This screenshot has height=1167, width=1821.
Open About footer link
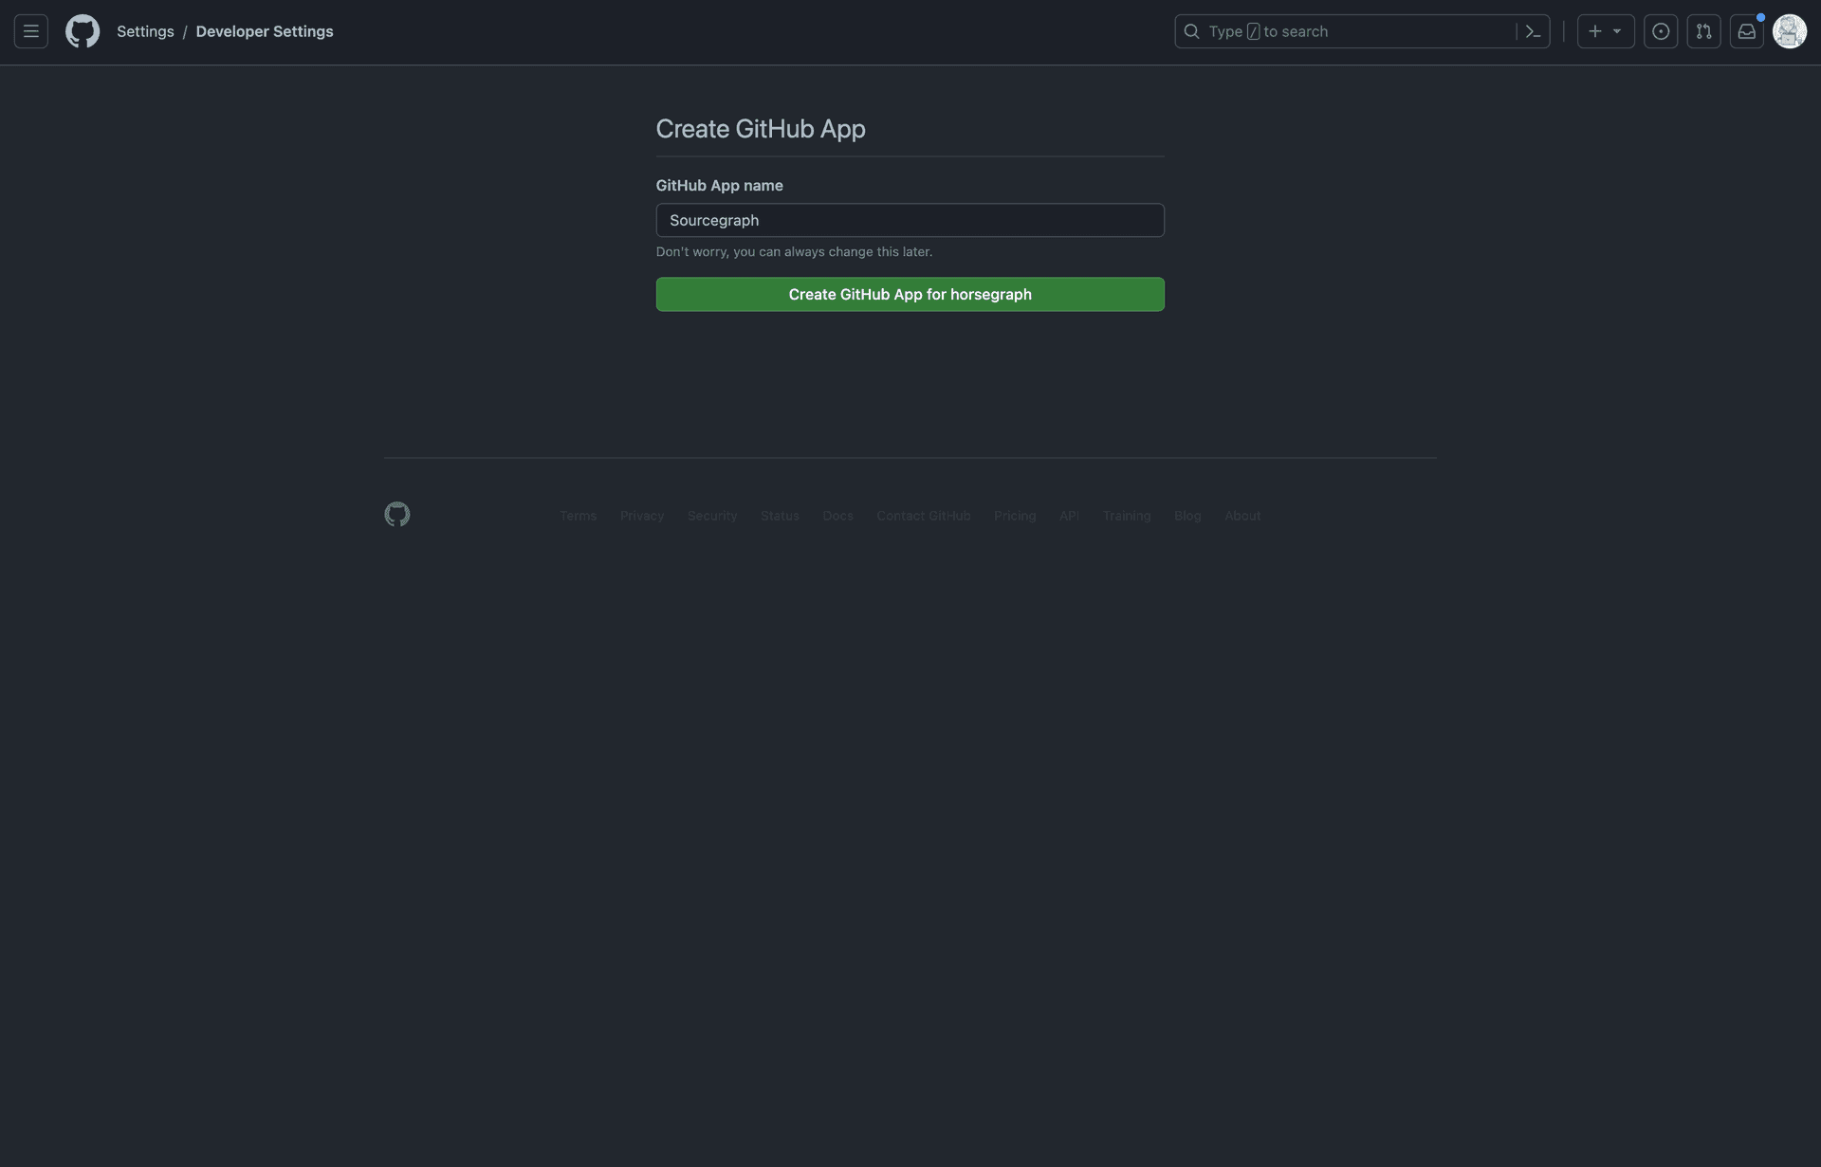pyautogui.click(x=1242, y=516)
